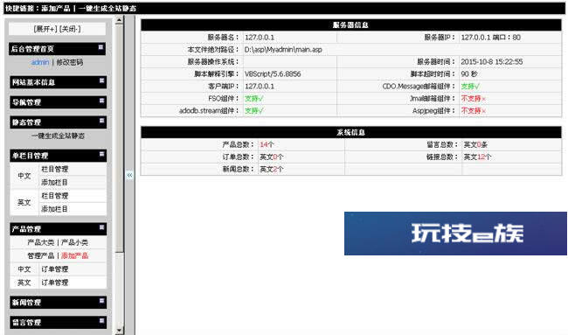
Task: Open 产品小类 link
Action: 74,242
